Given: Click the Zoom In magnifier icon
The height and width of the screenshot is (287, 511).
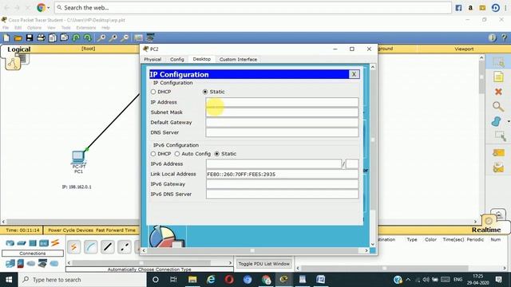Looking at the screenshot, I should click(x=101, y=38).
